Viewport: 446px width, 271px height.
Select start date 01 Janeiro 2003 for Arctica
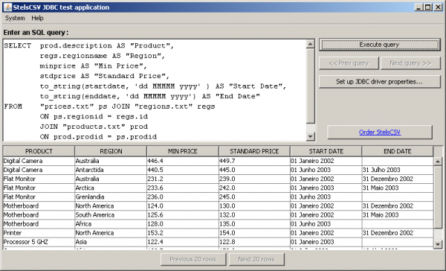click(x=326, y=188)
